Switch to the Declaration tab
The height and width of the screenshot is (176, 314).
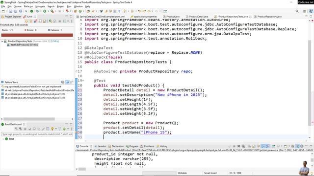tap(116, 146)
